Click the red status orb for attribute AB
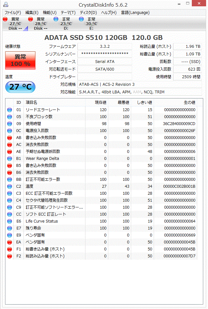208x309 pixels. coord(10,138)
